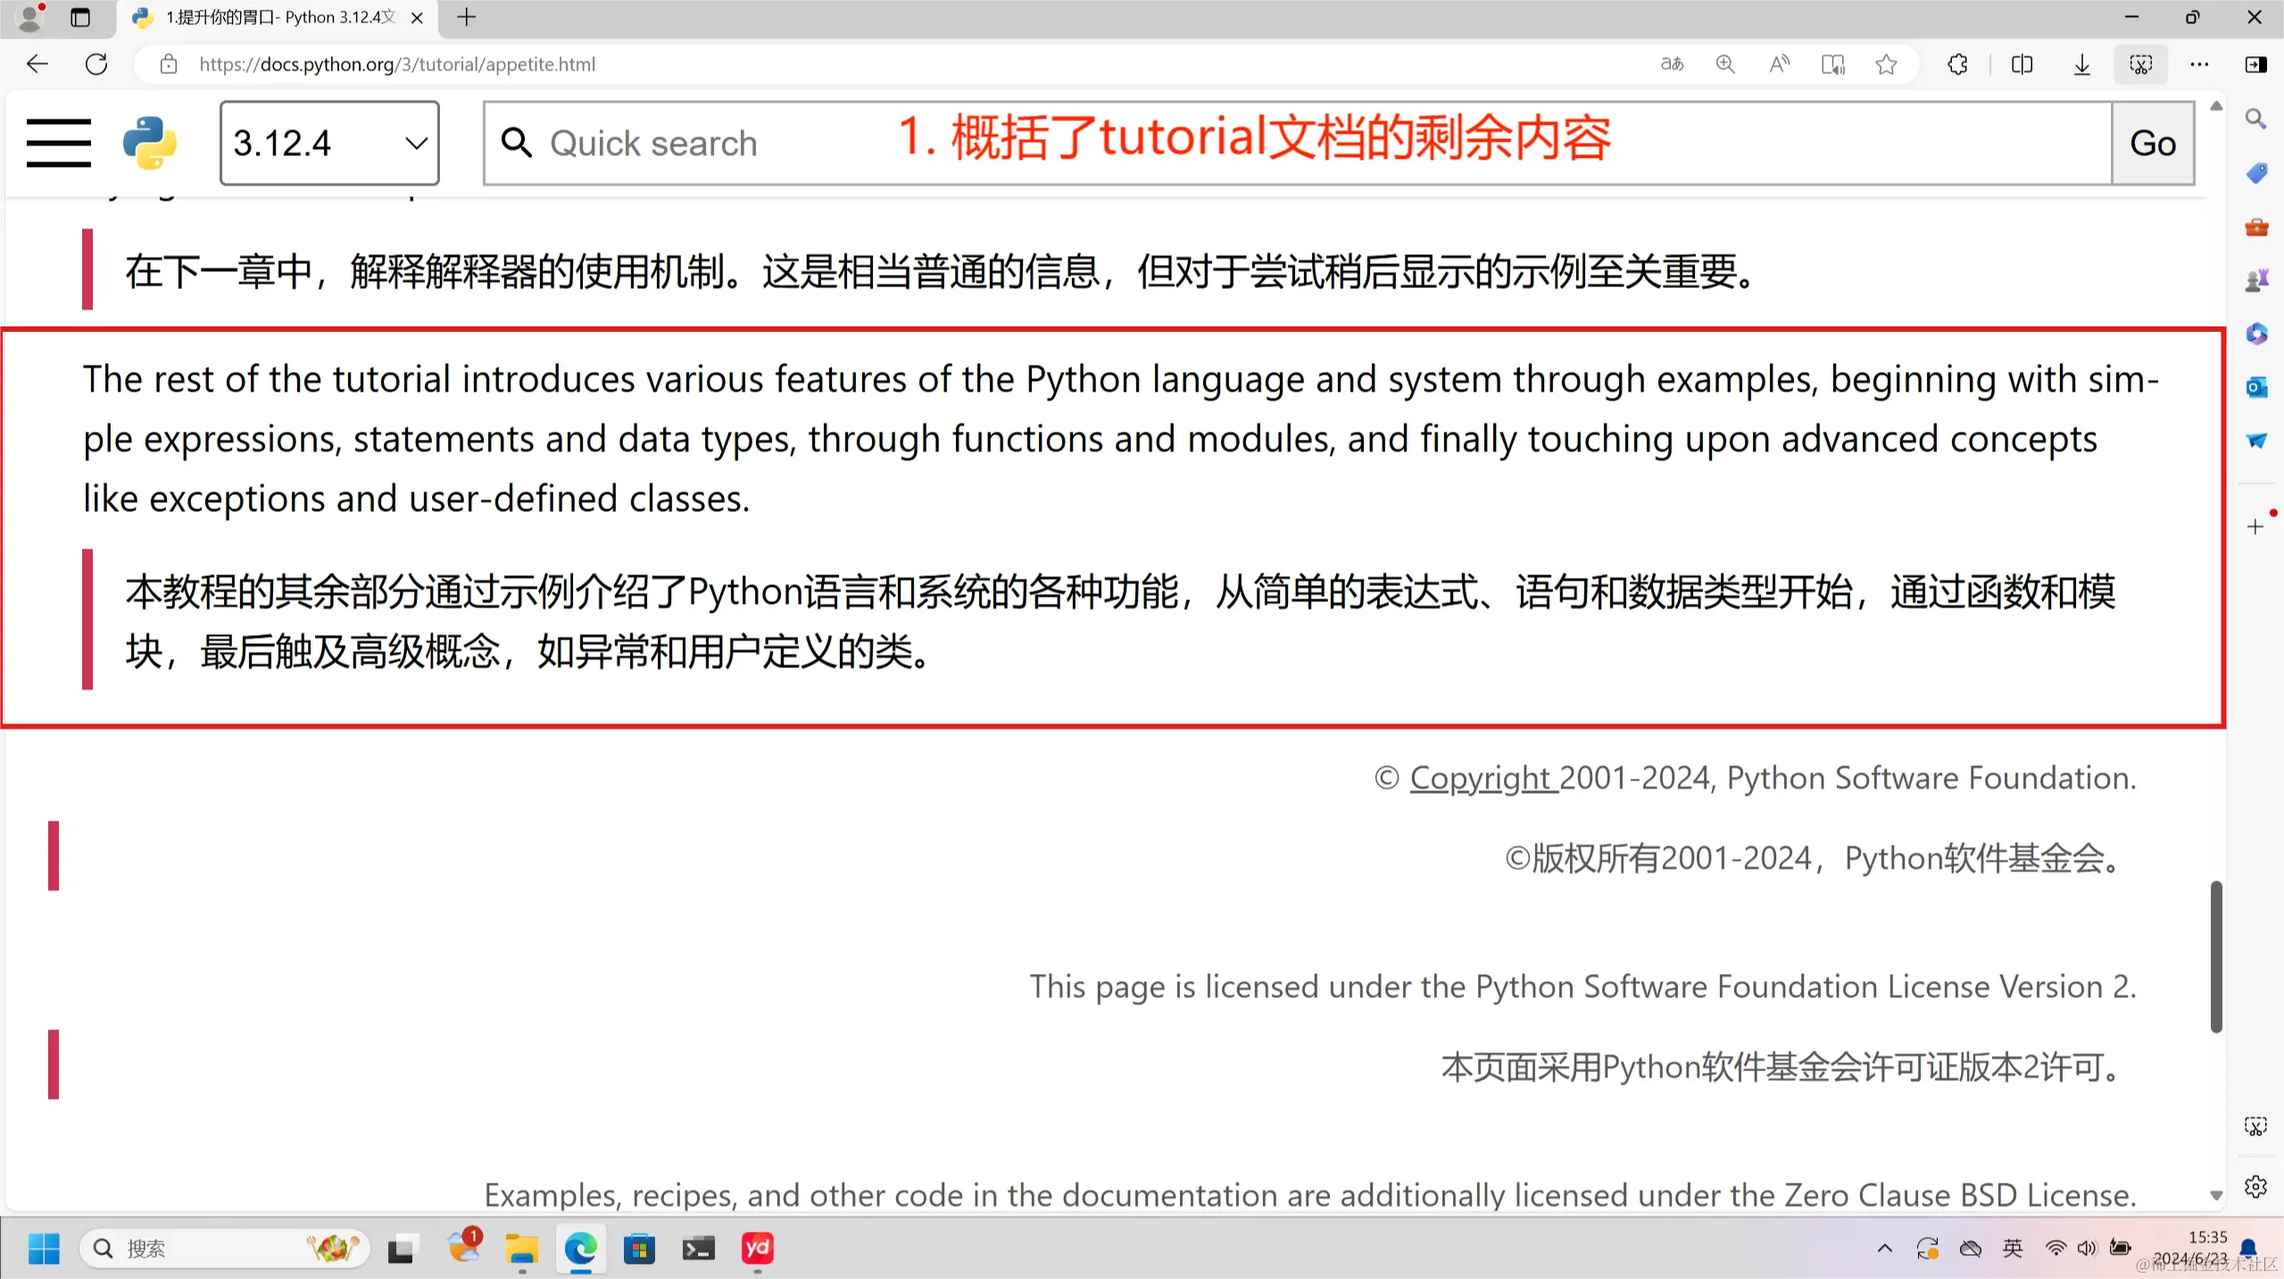Click the Python logo icon
2284x1279 pixels.
coord(149,143)
